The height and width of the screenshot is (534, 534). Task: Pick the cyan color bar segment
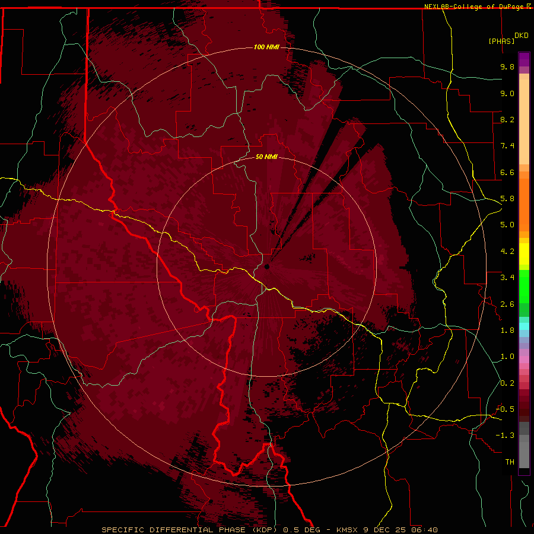524,326
